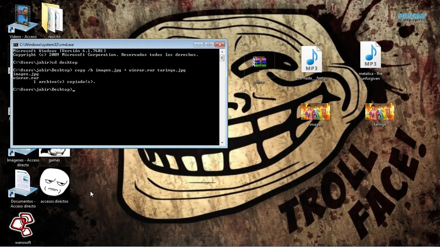The height and width of the screenshot is (247, 440).
Task: Close the cmd.exe window
Action: click(x=220, y=44)
